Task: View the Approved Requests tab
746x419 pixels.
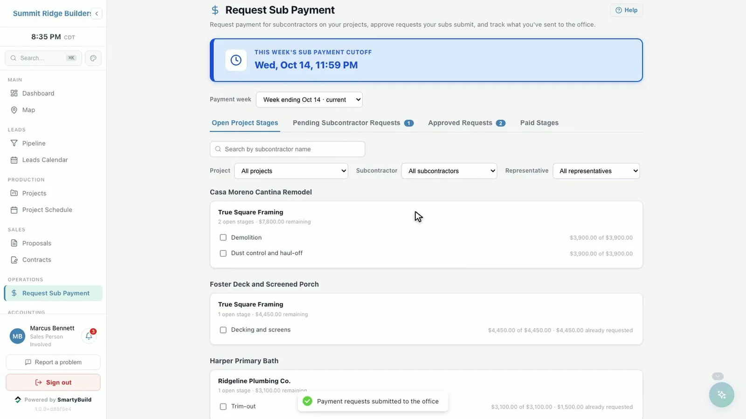Action: (x=467, y=123)
